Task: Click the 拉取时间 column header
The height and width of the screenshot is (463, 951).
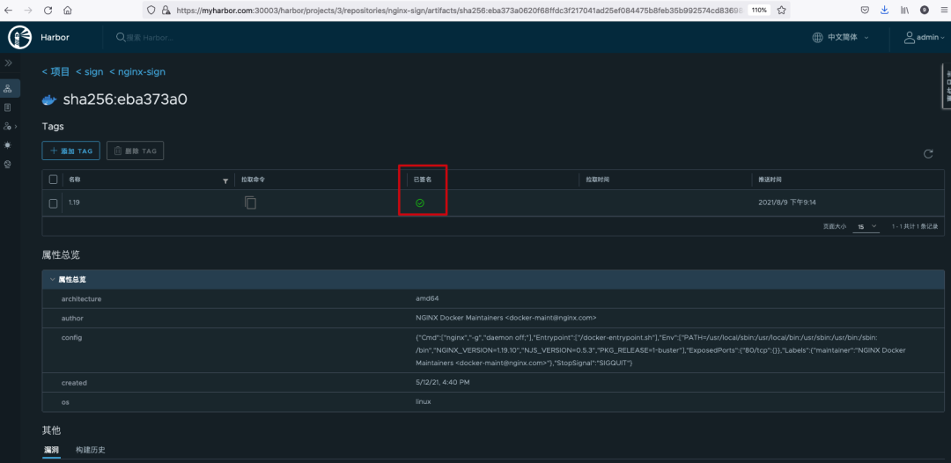Action: 597,180
